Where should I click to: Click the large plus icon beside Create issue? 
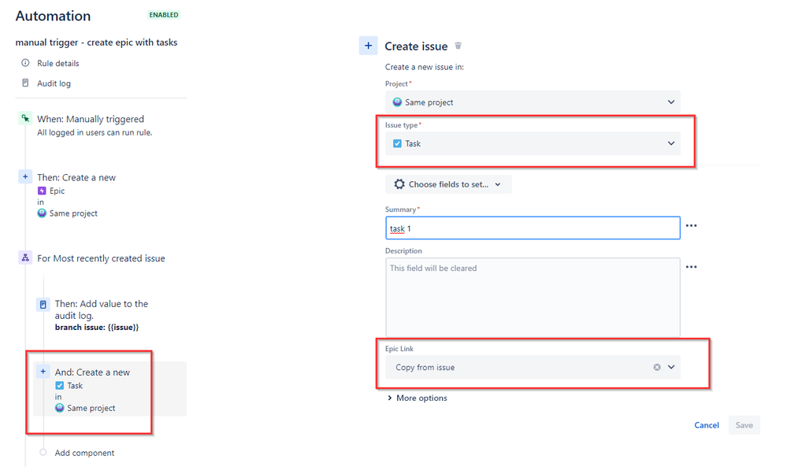tap(368, 46)
